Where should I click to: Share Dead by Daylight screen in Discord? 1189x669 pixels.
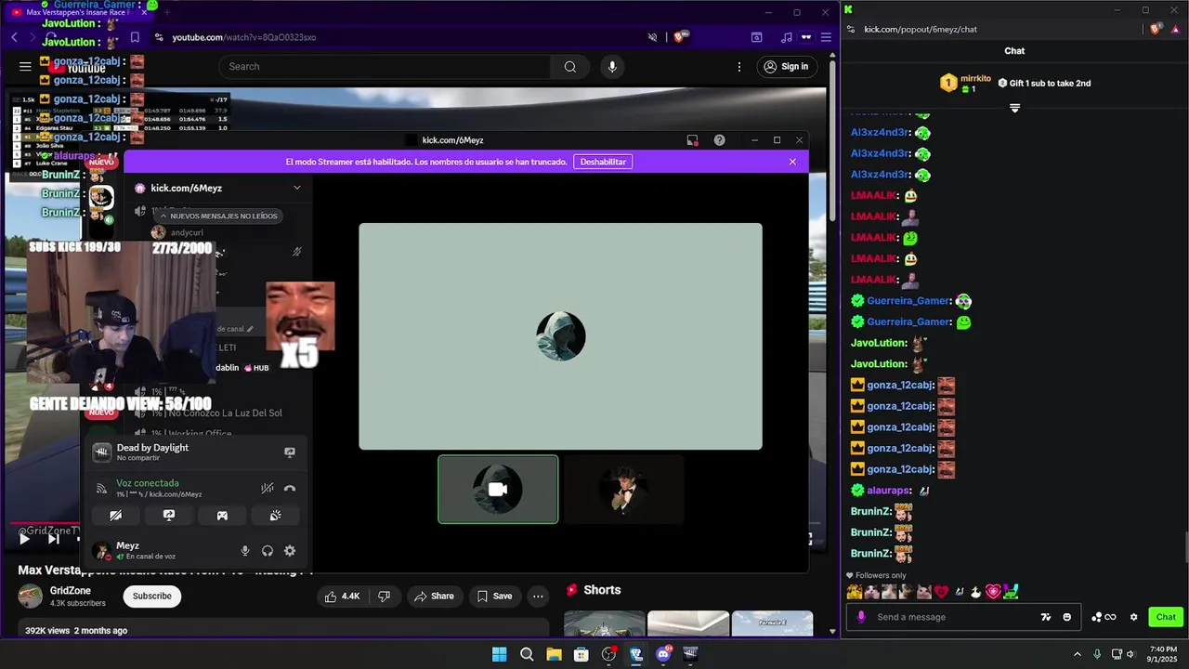290,453
